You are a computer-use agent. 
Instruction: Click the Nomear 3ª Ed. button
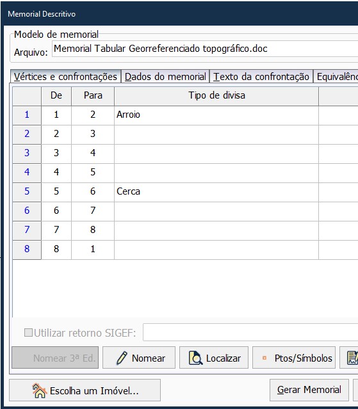click(x=55, y=358)
